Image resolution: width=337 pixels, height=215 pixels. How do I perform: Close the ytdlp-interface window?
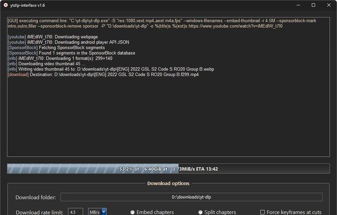[x=329, y=5]
